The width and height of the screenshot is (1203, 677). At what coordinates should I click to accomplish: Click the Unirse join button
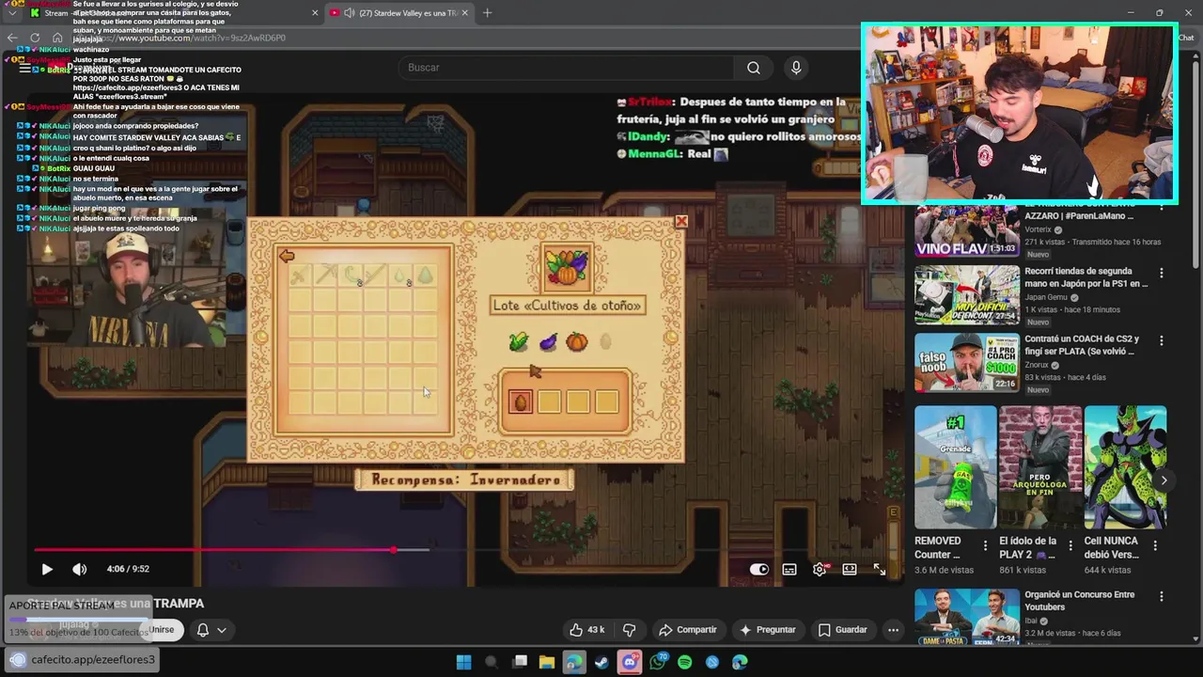[x=162, y=630]
